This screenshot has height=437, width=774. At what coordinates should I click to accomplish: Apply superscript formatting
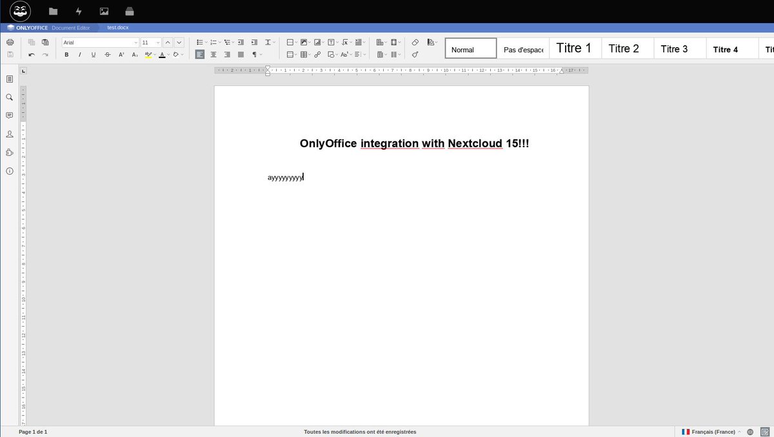[x=121, y=54]
